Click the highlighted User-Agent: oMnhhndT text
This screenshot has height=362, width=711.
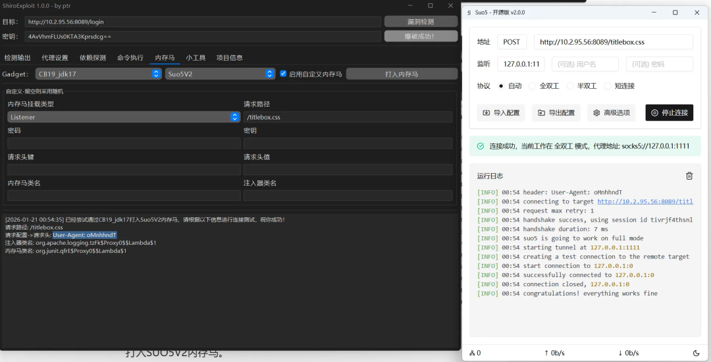point(85,235)
